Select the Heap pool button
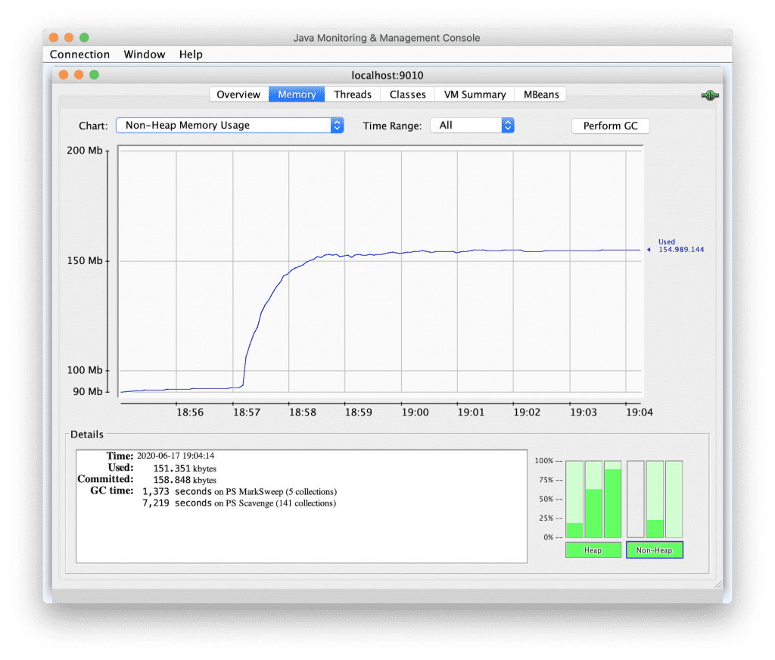The height and width of the screenshot is (660, 775). [x=593, y=549]
